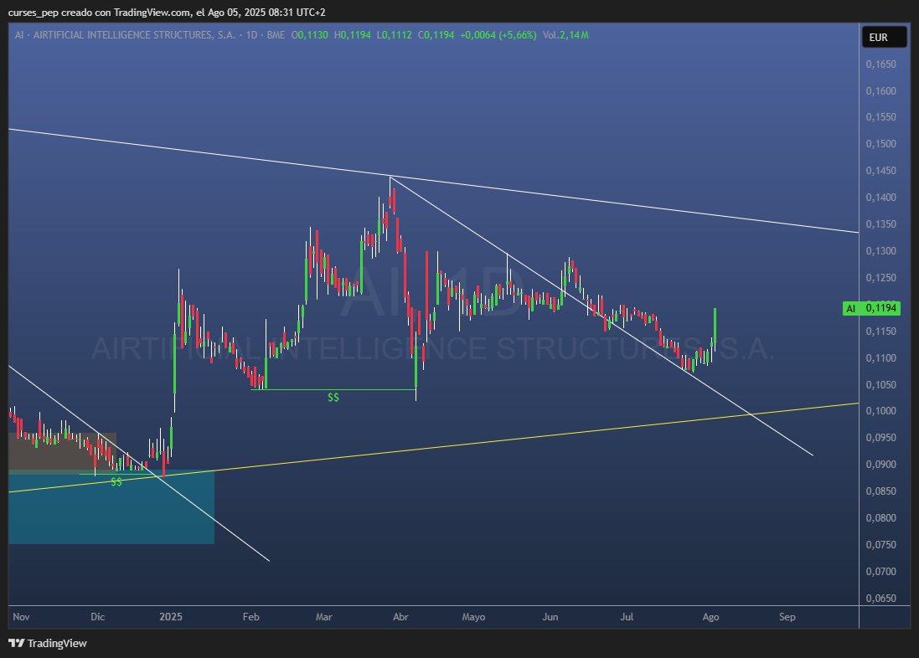The width and height of the screenshot is (919, 658).
Task: Click the 2025 label on time axis
Action: pyautogui.click(x=171, y=616)
